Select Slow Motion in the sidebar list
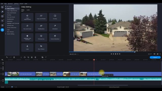This screenshot has width=162, height=91. (10, 32)
